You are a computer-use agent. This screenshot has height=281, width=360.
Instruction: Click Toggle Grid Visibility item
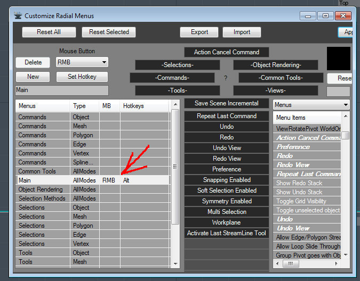pos(307,201)
